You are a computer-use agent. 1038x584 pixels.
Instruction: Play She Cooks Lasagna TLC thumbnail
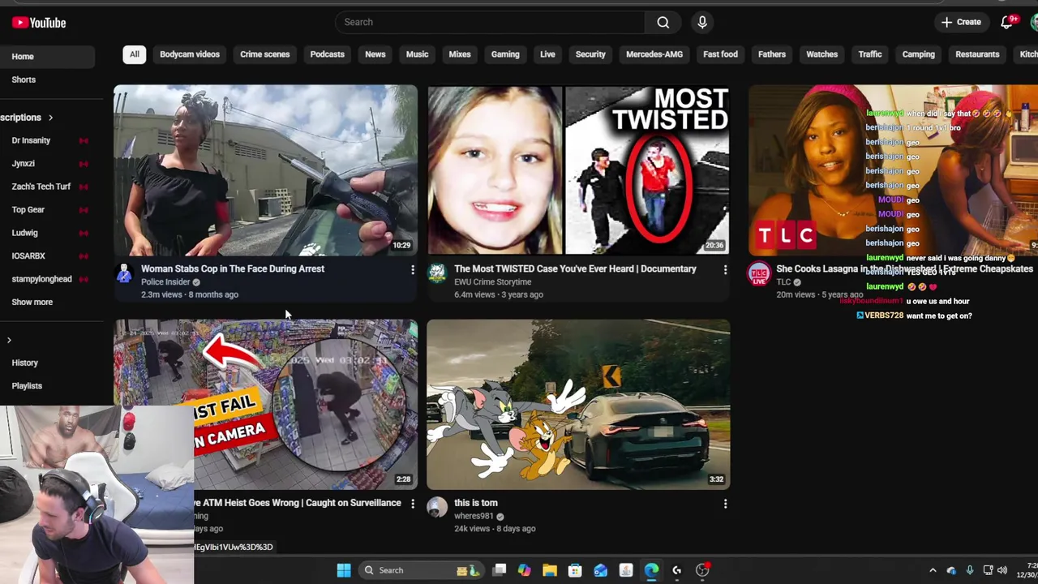893,170
